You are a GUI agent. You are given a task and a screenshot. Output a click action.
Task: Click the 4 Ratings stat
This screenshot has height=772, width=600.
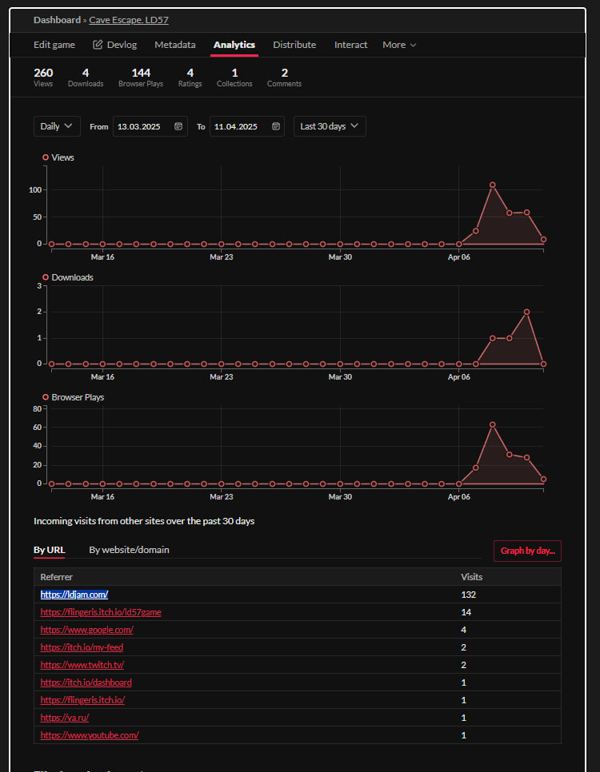pos(190,78)
